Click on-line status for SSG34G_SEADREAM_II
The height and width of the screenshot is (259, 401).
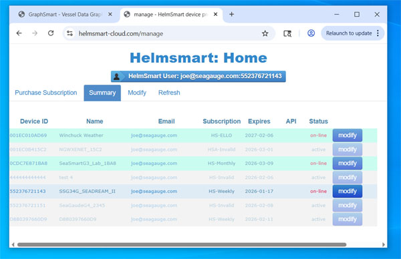(x=318, y=192)
